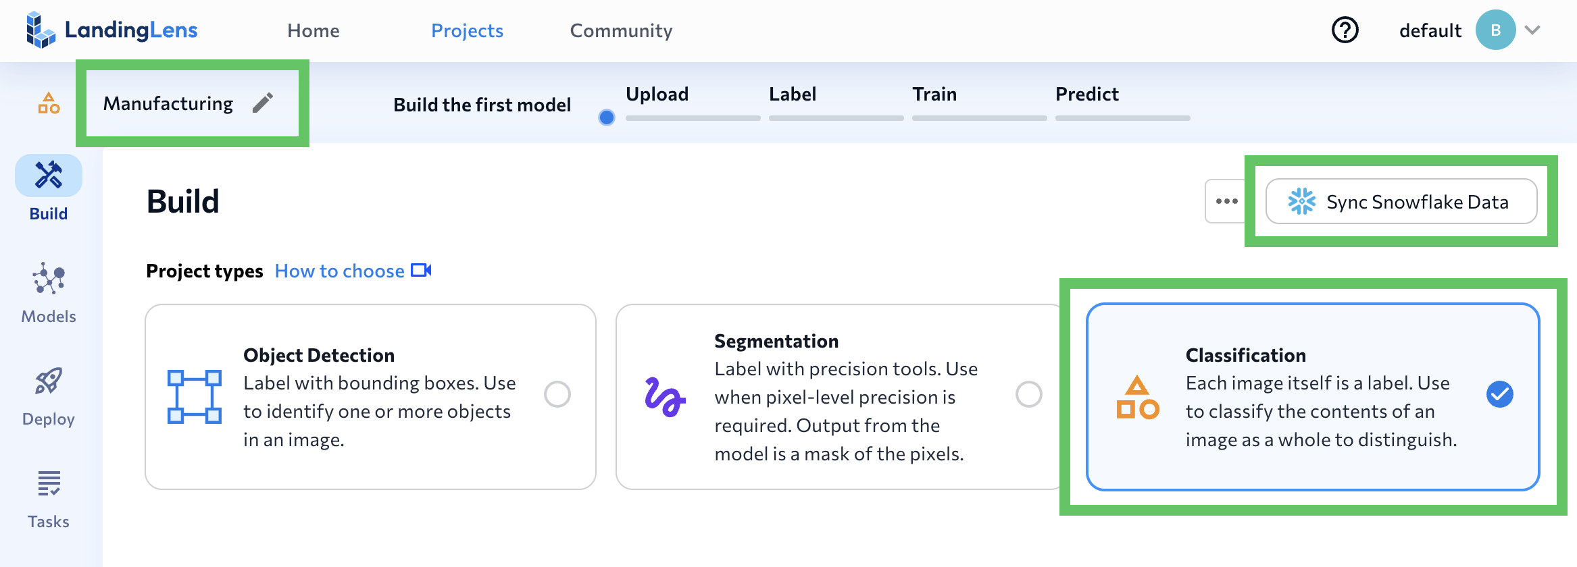1577x567 pixels.
Task: Open the help question mark icon
Action: click(x=1345, y=30)
